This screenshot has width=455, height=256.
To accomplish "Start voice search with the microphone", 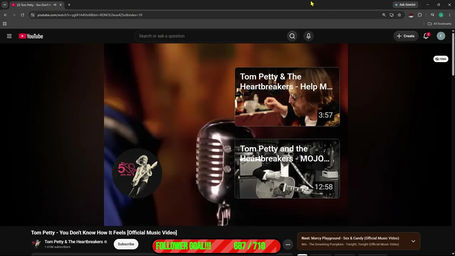I will point(309,36).
